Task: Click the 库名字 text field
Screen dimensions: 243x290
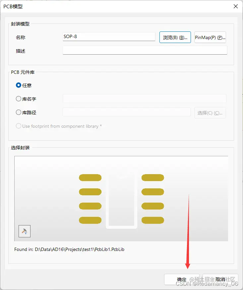Action: (145, 98)
